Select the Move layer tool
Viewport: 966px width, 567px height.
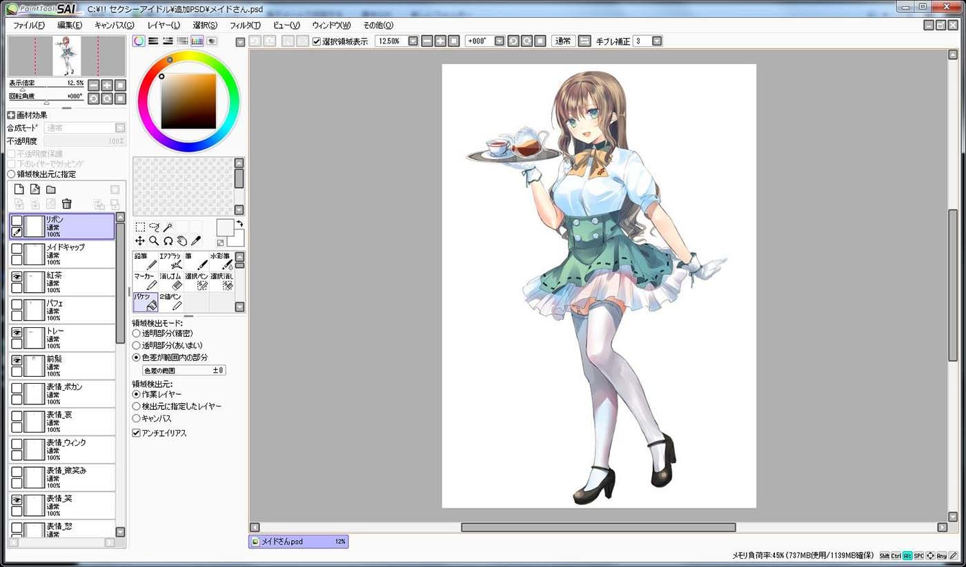pos(140,240)
